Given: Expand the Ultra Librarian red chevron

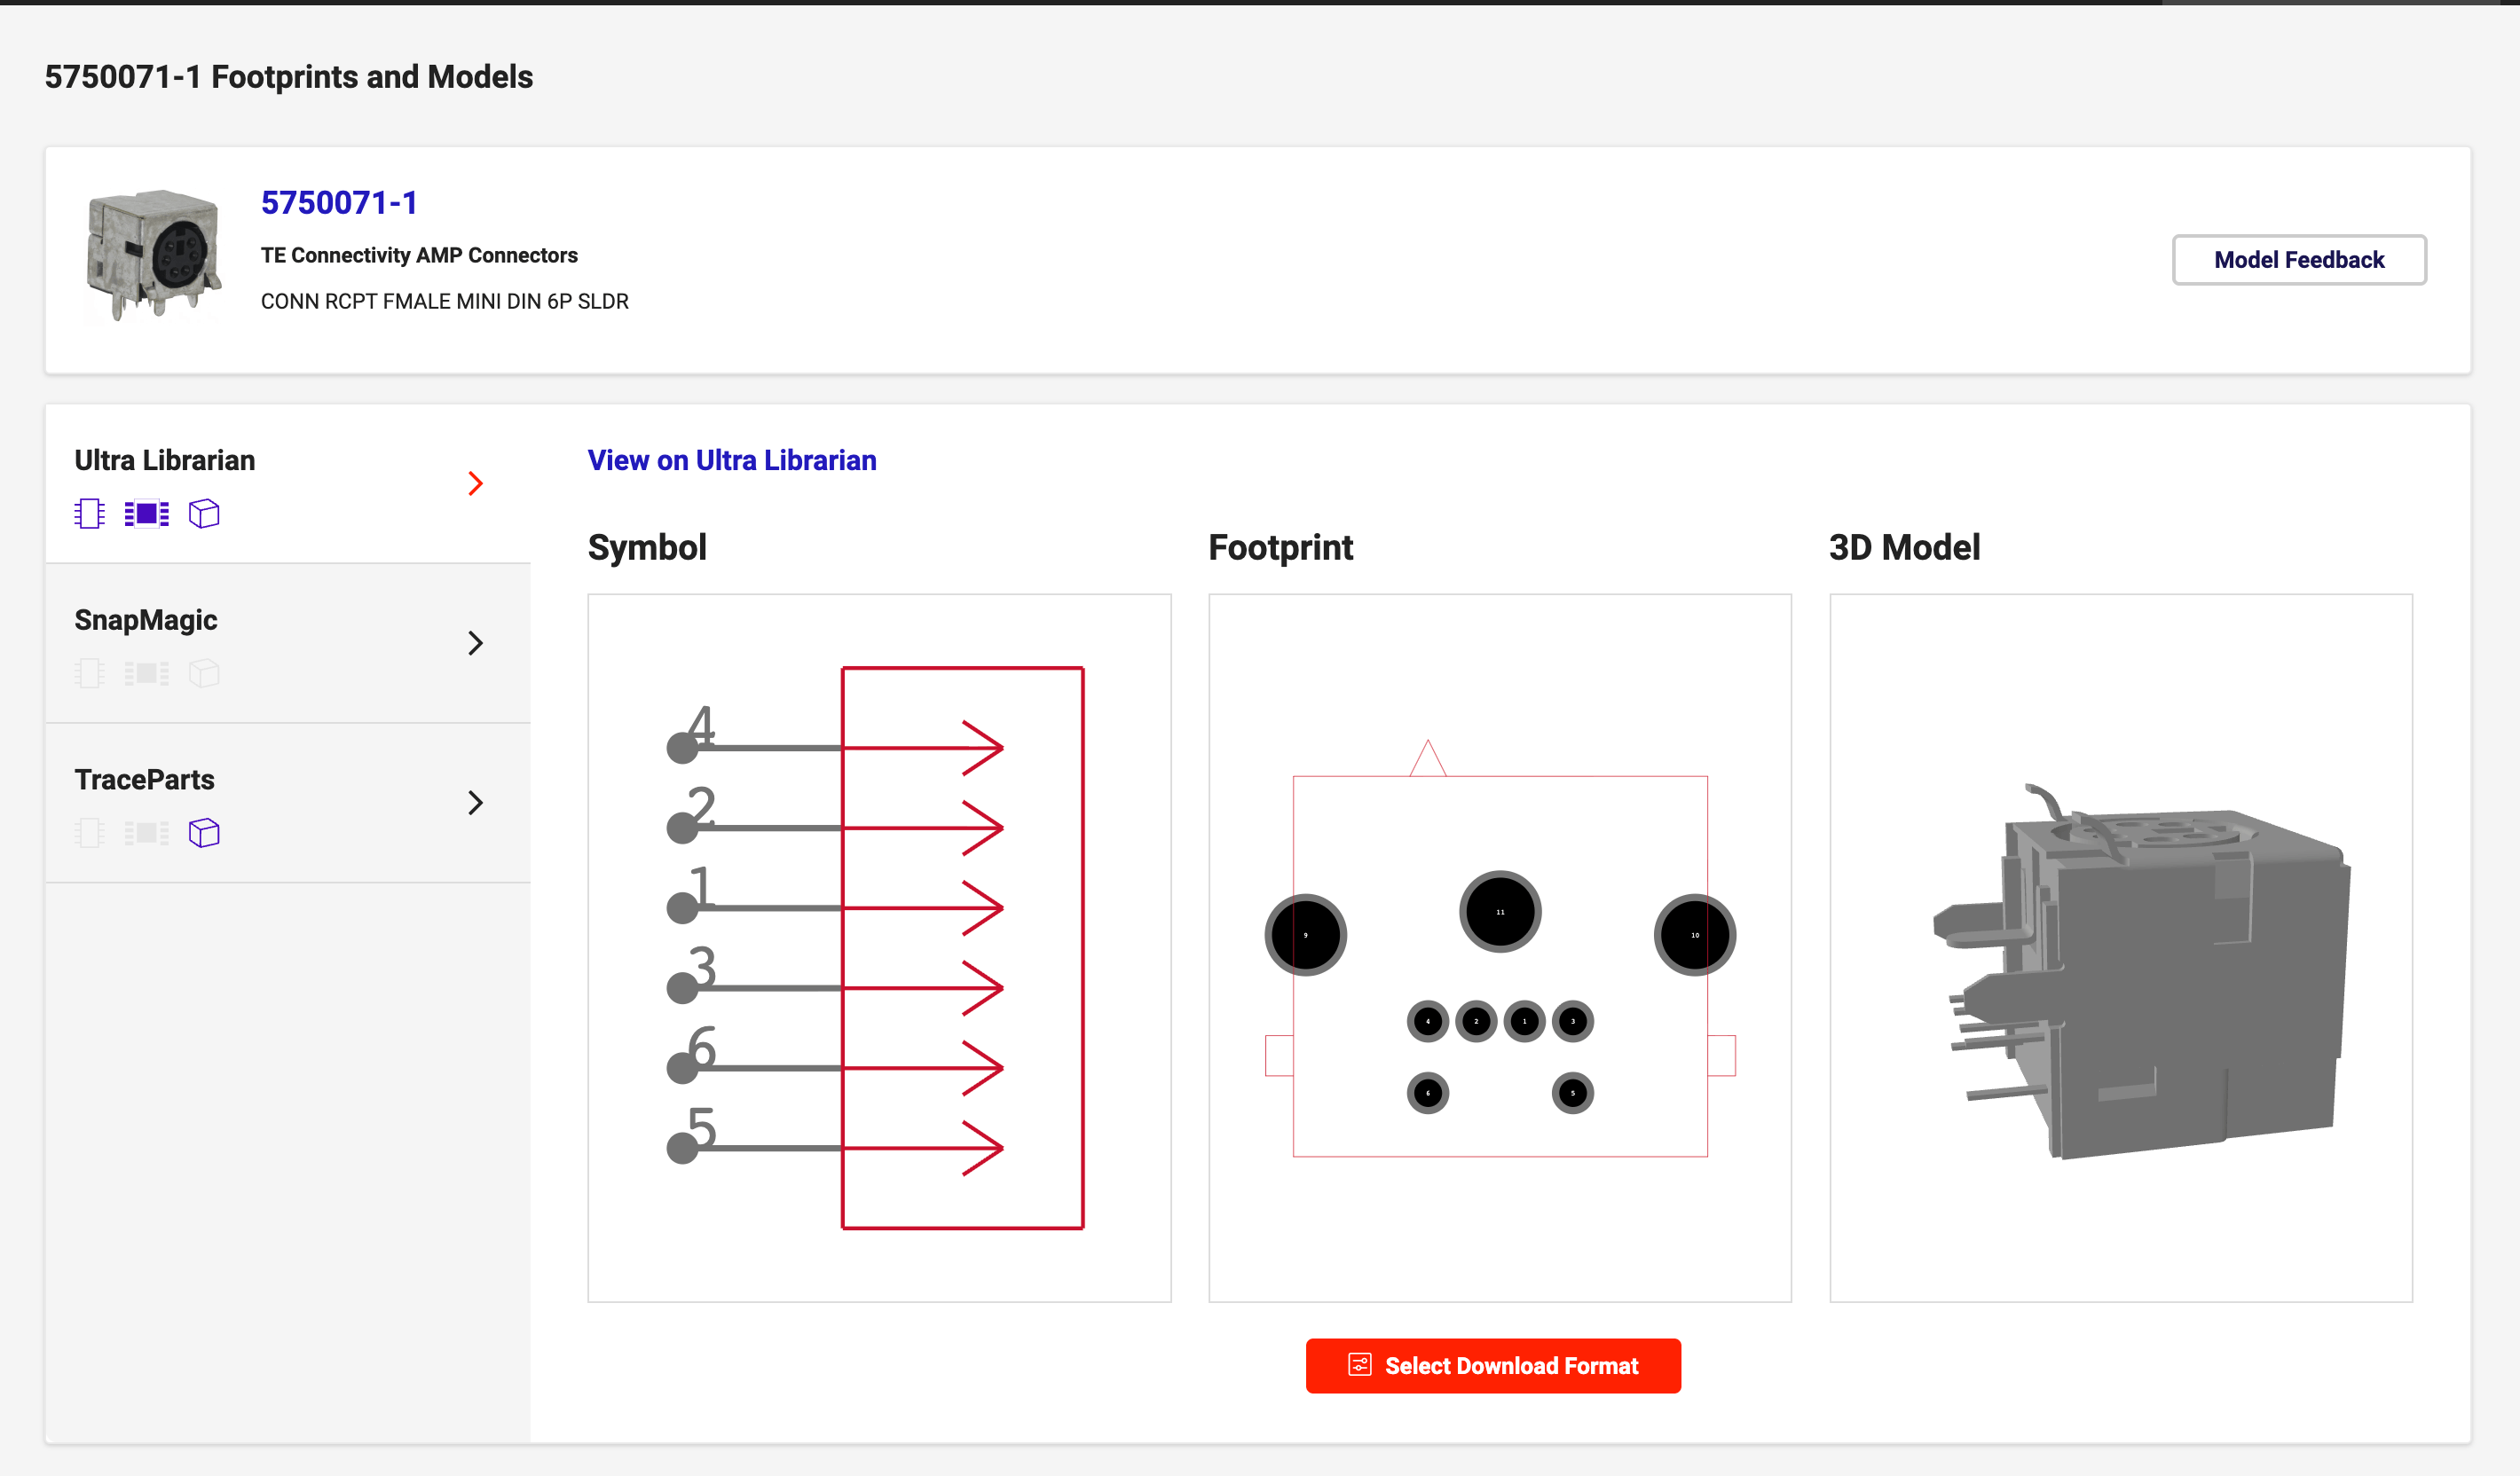Looking at the screenshot, I should pos(476,483).
